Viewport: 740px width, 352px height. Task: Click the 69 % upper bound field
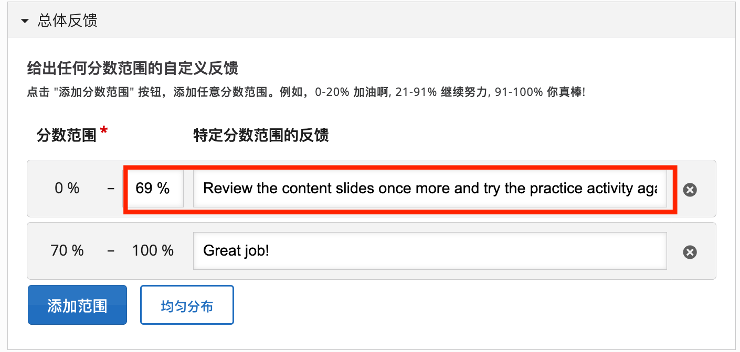[x=154, y=189]
